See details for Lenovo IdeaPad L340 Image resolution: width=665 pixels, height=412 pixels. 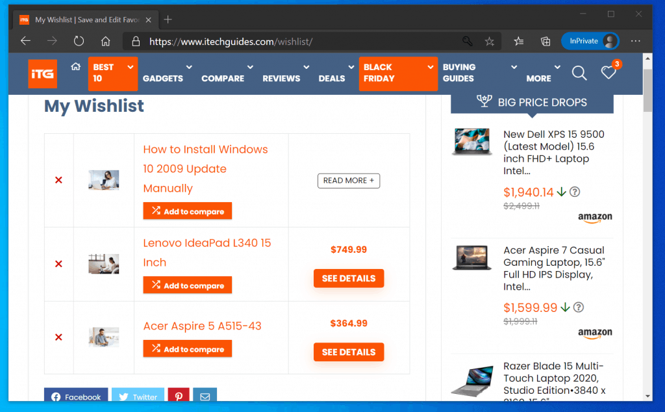349,278
